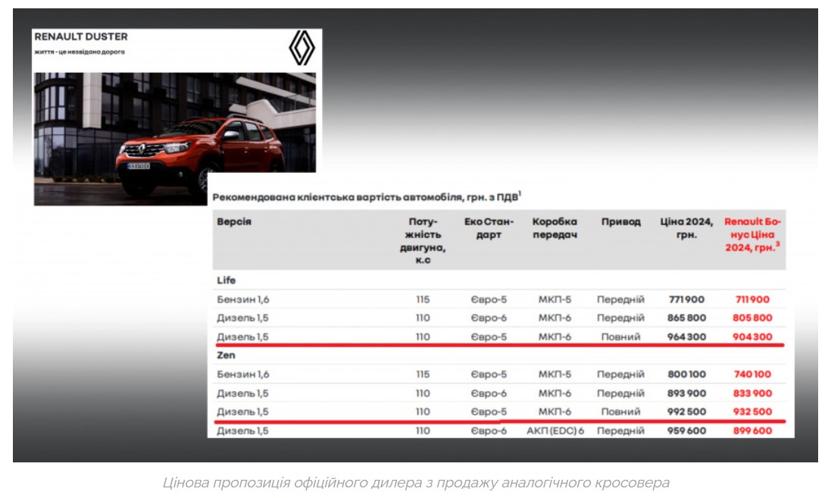This screenshot has height=498, width=828.
Task: Select the Zen trim section label
Action: coord(227,355)
